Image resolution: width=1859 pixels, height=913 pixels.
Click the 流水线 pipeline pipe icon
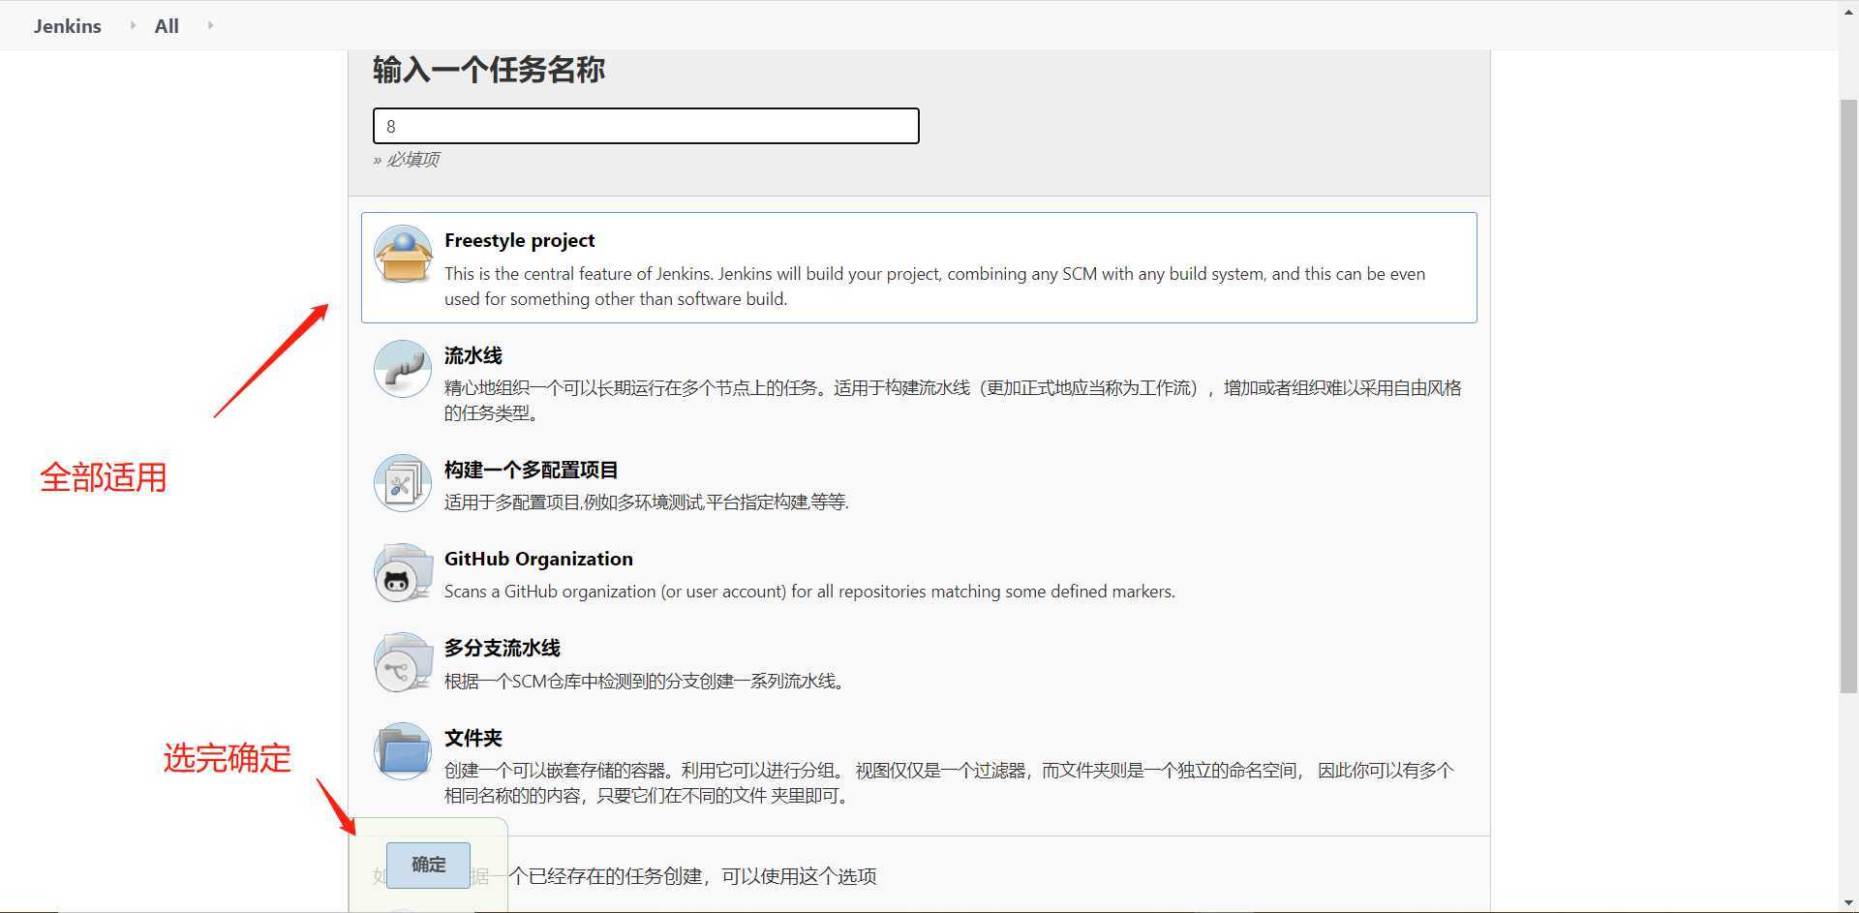coord(403,369)
